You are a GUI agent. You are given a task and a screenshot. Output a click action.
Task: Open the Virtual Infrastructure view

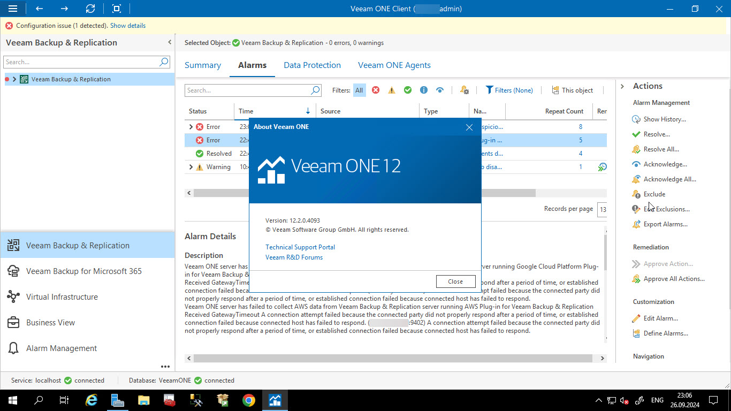[88, 297]
